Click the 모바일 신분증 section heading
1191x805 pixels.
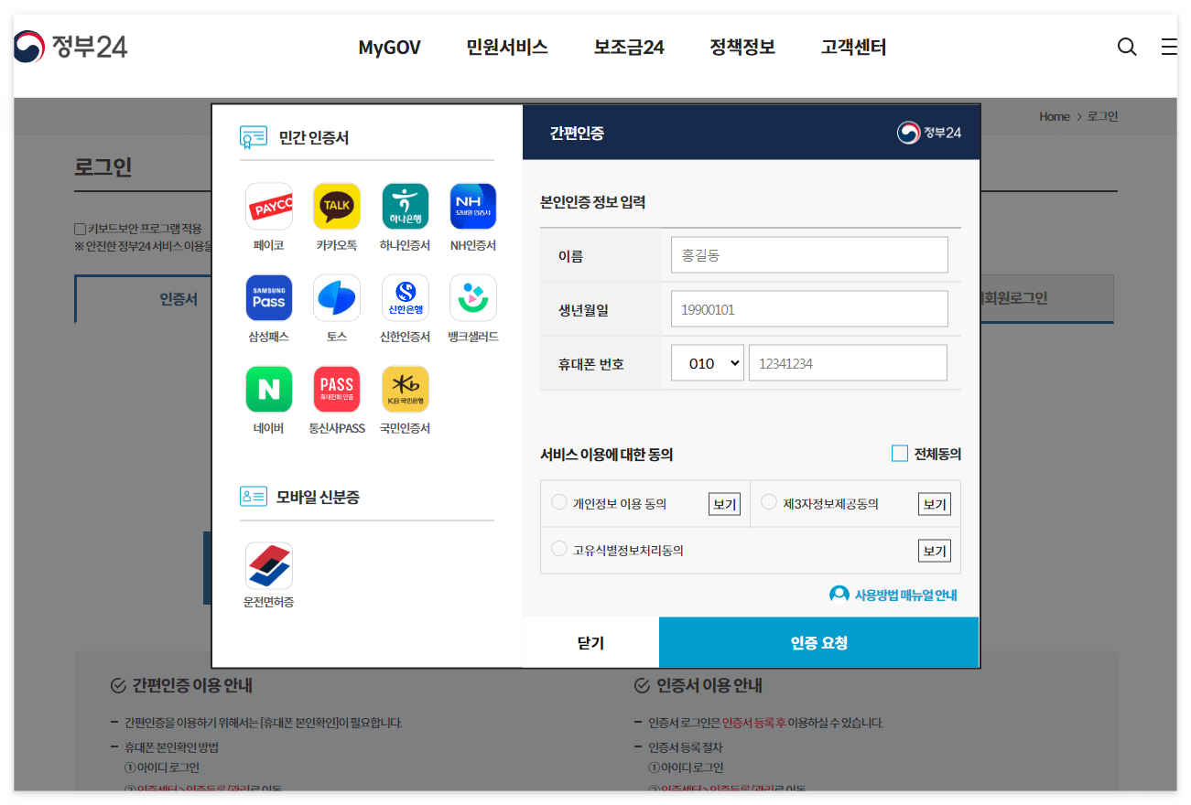pyautogui.click(x=318, y=497)
